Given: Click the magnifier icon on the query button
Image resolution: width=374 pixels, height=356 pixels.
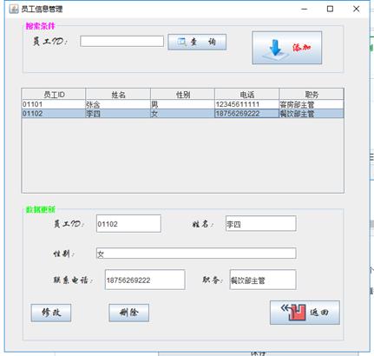Looking at the screenshot, I should click(x=181, y=42).
